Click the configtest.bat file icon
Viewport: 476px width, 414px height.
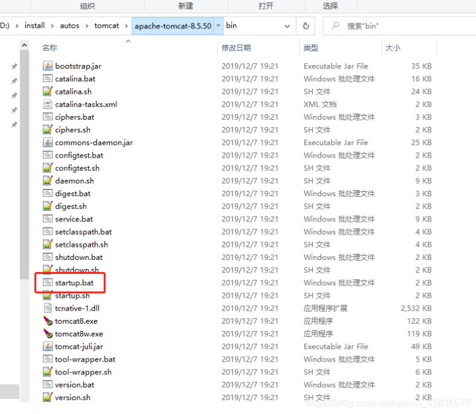[48, 155]
